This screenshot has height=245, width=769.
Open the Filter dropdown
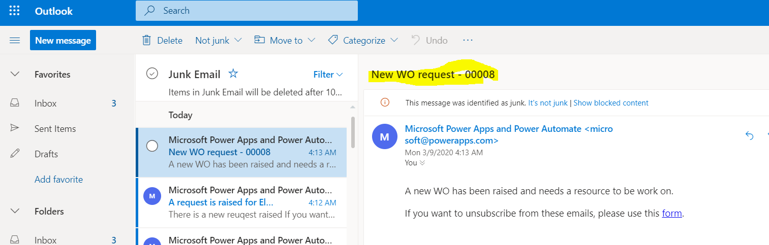coord(328,75)
